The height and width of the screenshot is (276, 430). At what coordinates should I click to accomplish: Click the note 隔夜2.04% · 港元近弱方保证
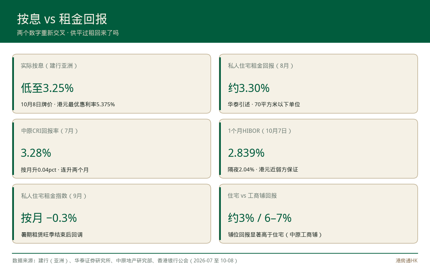point(263,169)
